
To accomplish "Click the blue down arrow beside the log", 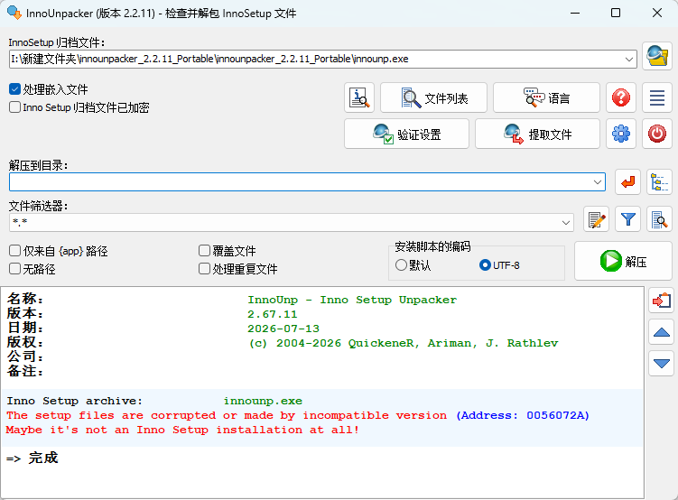I will (x=661, y=364).
